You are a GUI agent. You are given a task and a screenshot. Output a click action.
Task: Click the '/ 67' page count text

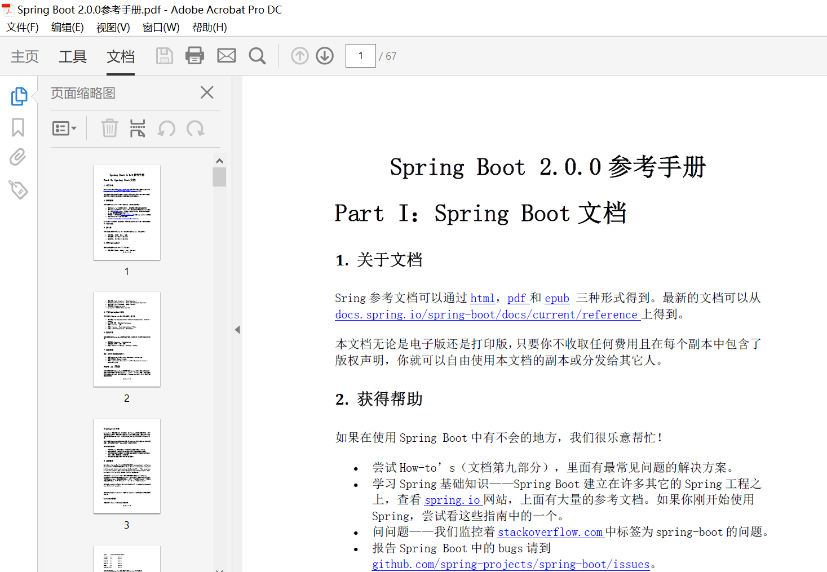coord(388,56)
